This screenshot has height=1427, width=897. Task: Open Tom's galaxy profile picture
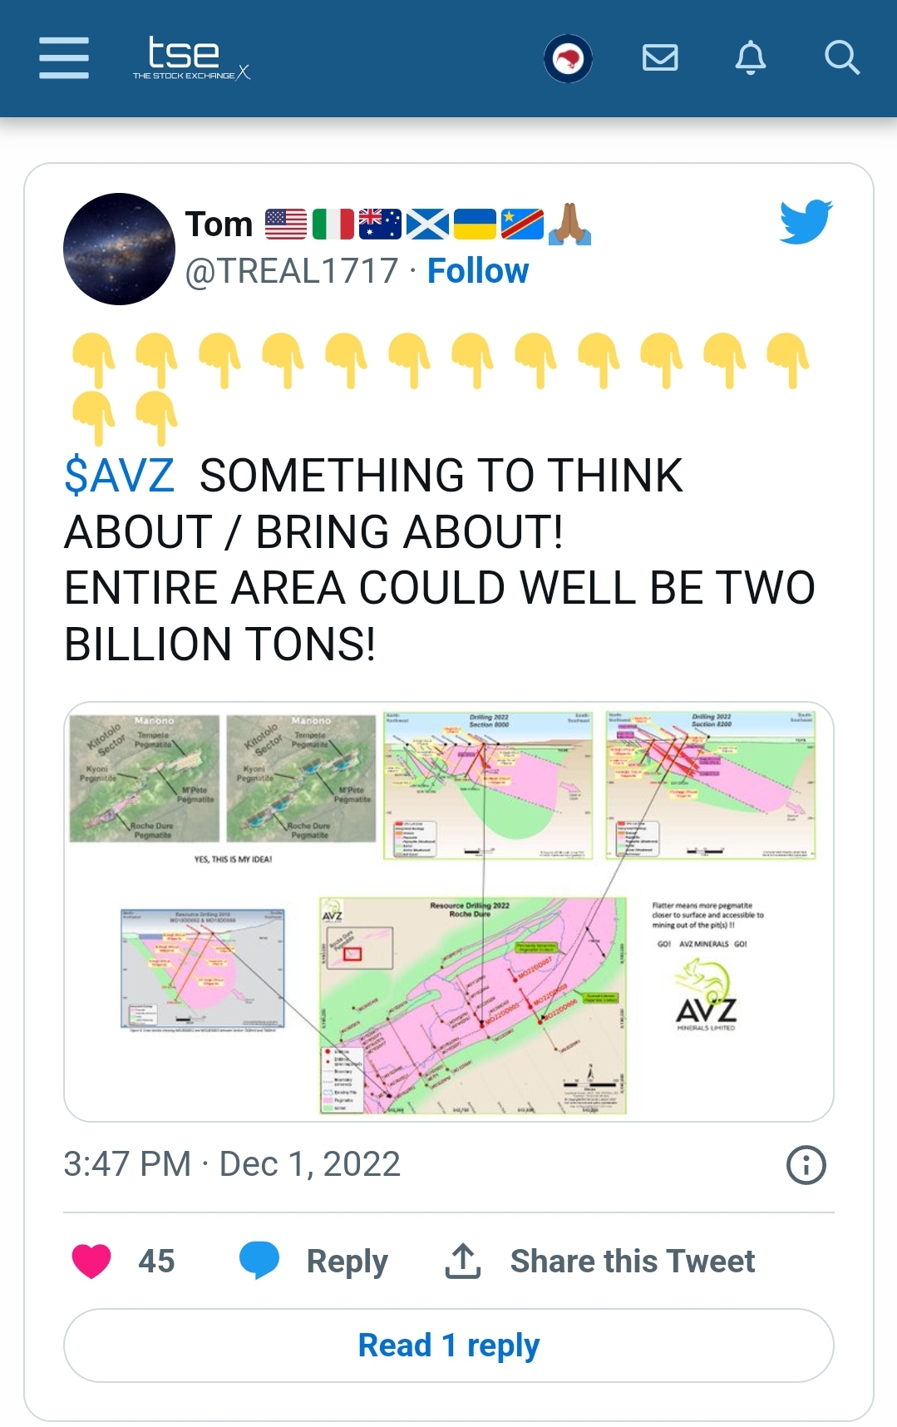(119, 249)
